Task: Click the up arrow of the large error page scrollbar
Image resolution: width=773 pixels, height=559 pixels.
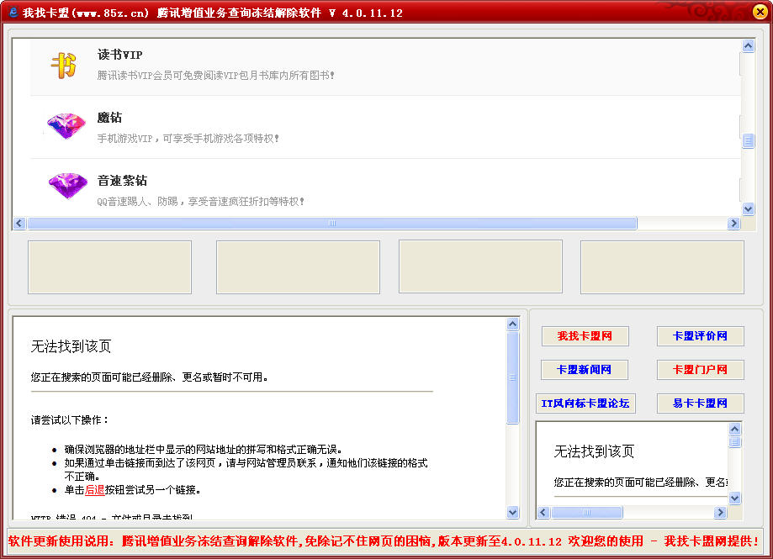Action: point(513,324)
